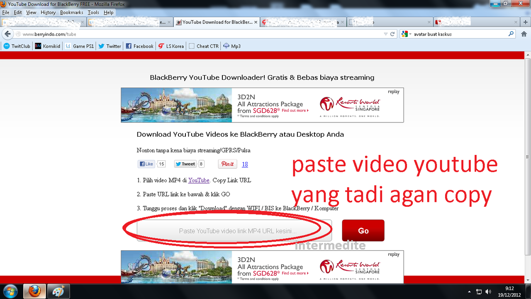This screenshot has width=531, height=299.
Task: Click the scrollbar up arrow
Action: [527, 55]
